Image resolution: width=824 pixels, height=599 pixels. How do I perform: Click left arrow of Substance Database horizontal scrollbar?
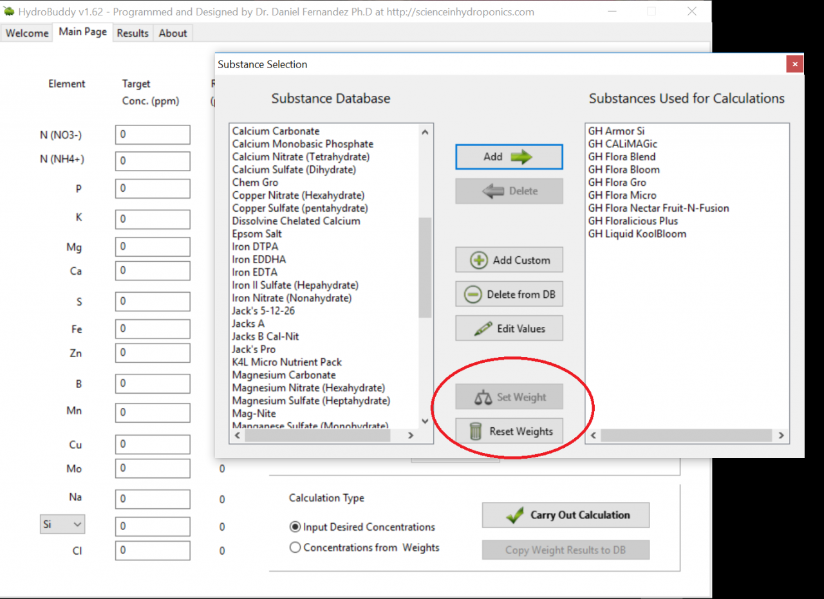[238, 436]
